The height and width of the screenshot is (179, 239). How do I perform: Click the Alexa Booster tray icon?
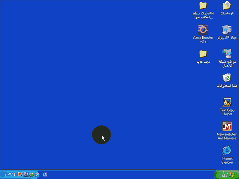pos(26,174)
